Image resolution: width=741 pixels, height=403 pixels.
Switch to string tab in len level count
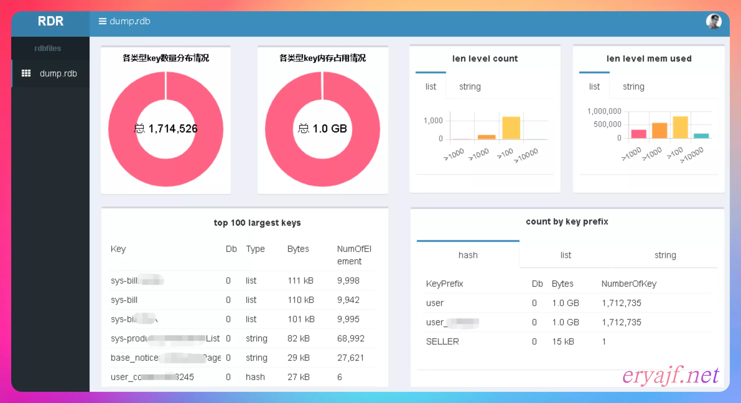[470, 86]
